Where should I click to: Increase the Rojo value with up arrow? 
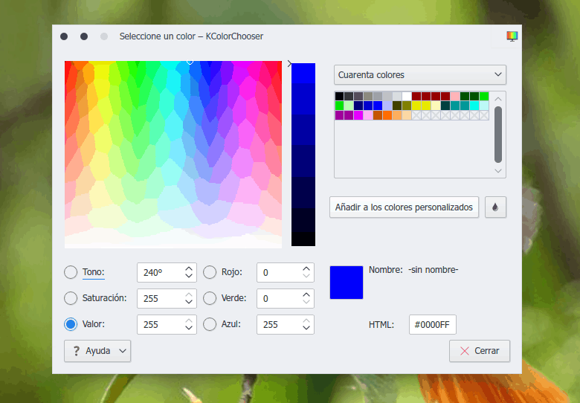pyautogui.click(x=306, y=268)
